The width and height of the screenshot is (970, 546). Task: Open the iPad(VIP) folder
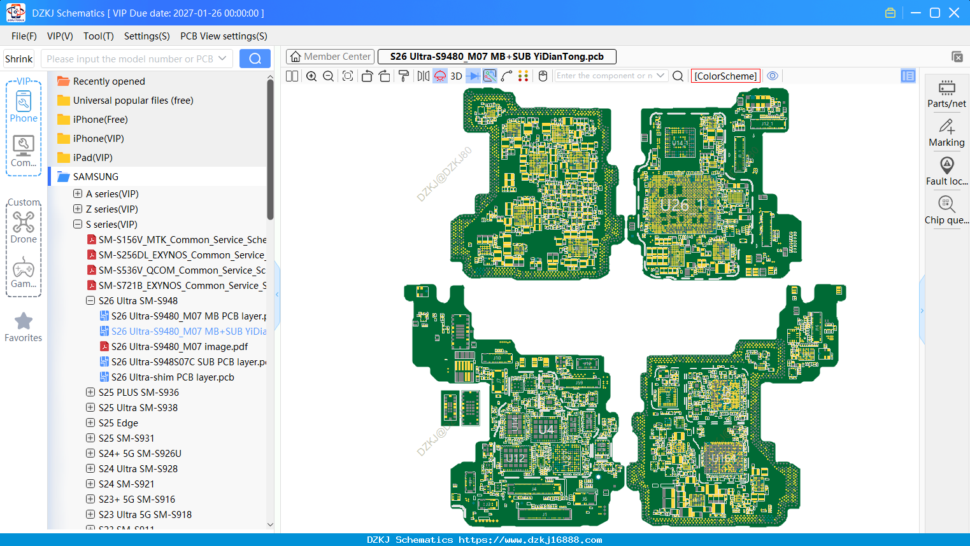pyautogui.click(x=92, y=157)
